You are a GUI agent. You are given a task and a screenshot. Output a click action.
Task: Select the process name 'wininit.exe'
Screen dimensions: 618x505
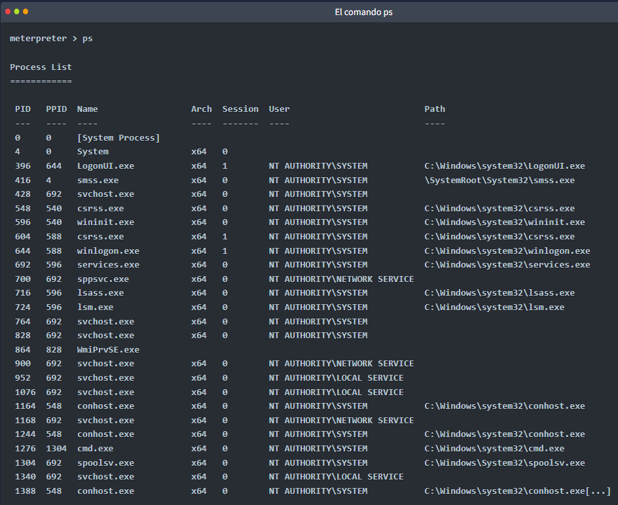coord(105,222)
